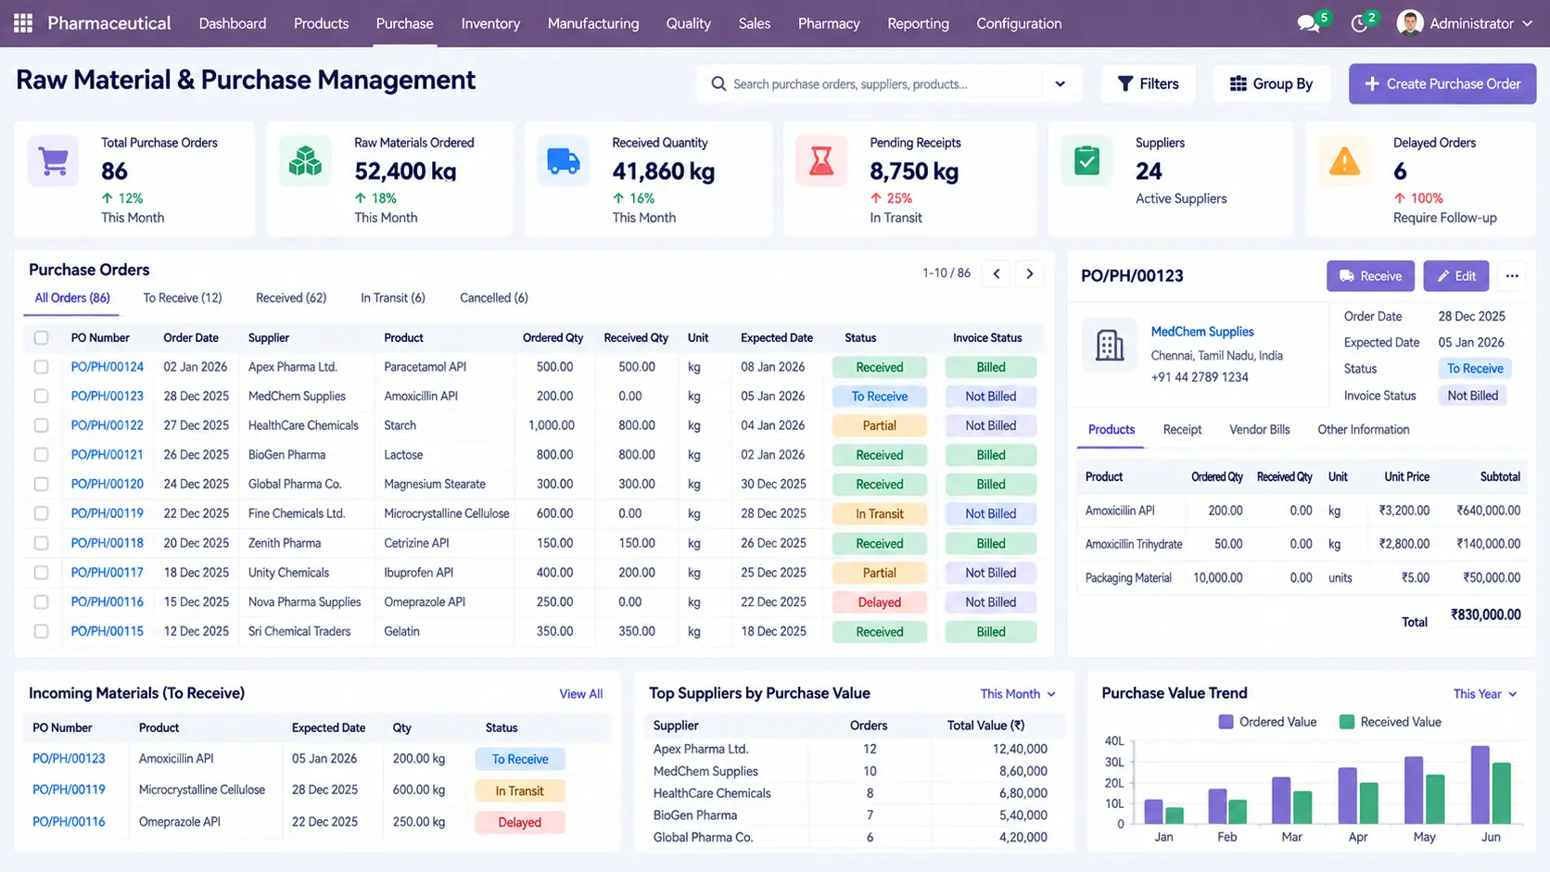Open the Quality menu
The width and height of the screenshot is (1550, 872).
pyautogui.click(x=688, y=23)
